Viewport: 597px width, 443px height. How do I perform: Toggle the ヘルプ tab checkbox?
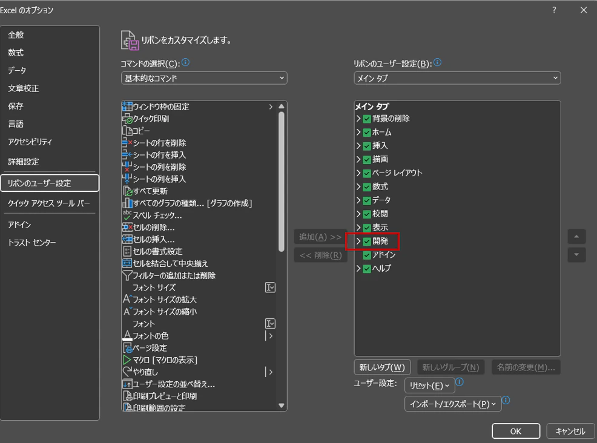click(x=367, y=269)
